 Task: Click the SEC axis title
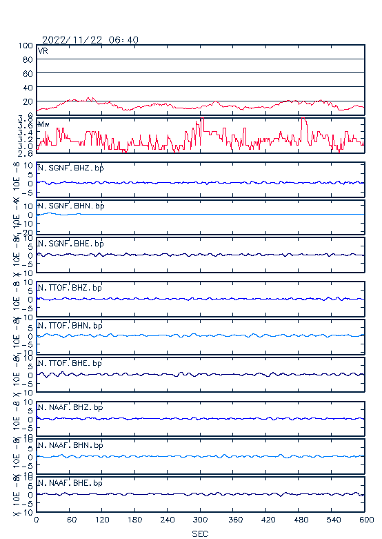200,533
